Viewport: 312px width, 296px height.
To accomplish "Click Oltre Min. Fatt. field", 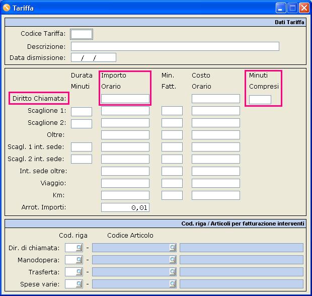I will [172, 135].
